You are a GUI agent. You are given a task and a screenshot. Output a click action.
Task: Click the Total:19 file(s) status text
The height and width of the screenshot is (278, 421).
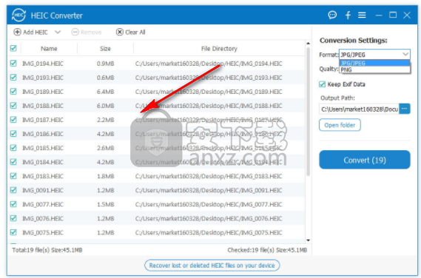click(x=47, y=250)
